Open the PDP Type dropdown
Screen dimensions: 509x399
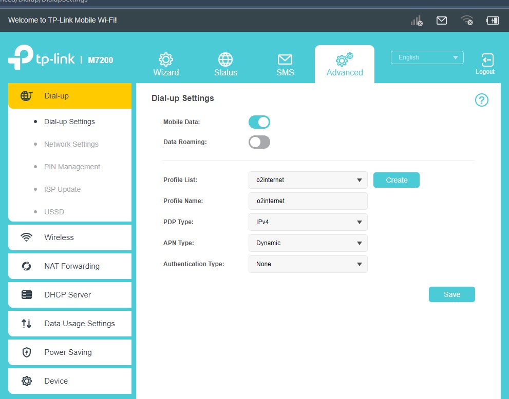pyautogui.click(x=308, y=222)
